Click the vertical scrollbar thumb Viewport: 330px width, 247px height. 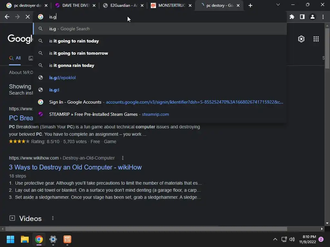327,48
